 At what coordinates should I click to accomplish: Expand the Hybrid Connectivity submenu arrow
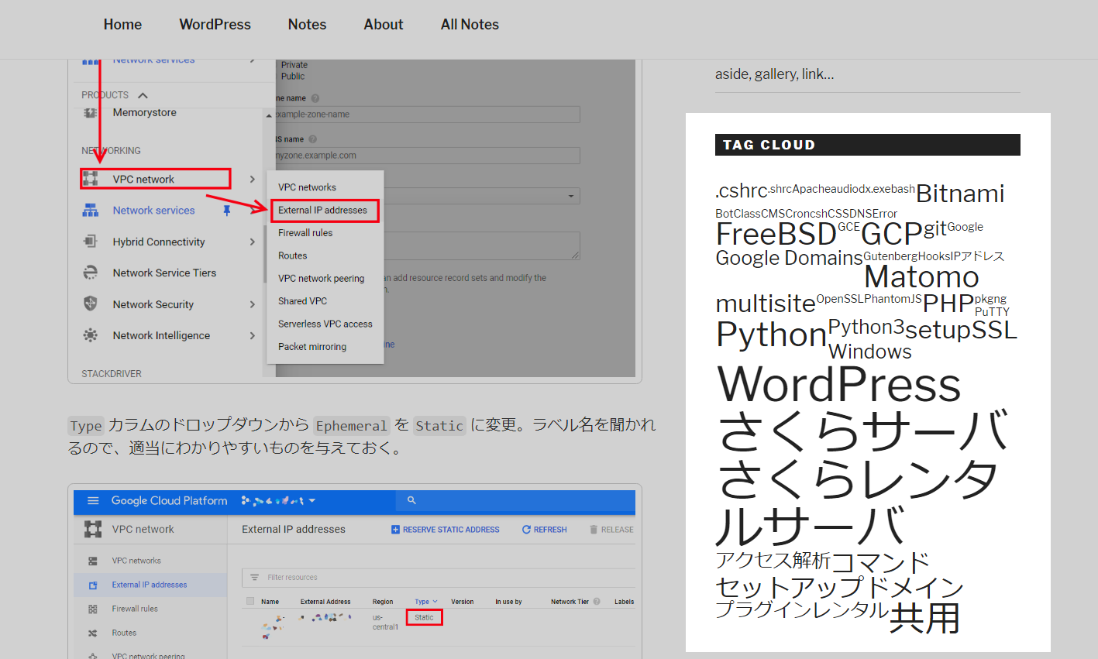pos(252,242)
